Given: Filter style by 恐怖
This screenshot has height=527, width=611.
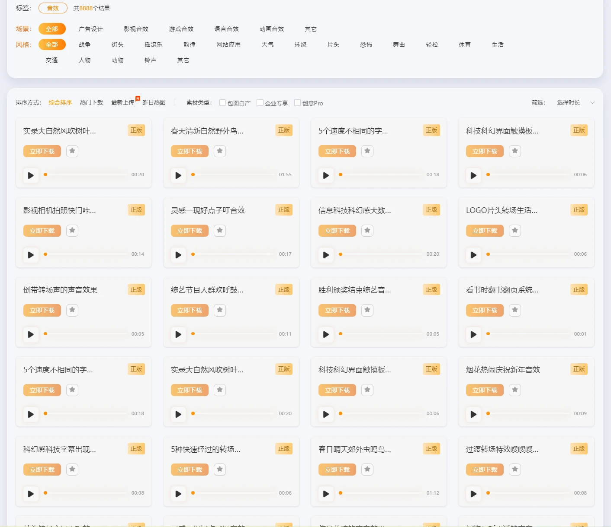Looking at the screenshot, I should point(366,44).
